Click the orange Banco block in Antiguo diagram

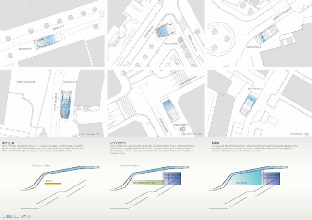point(53,184)
